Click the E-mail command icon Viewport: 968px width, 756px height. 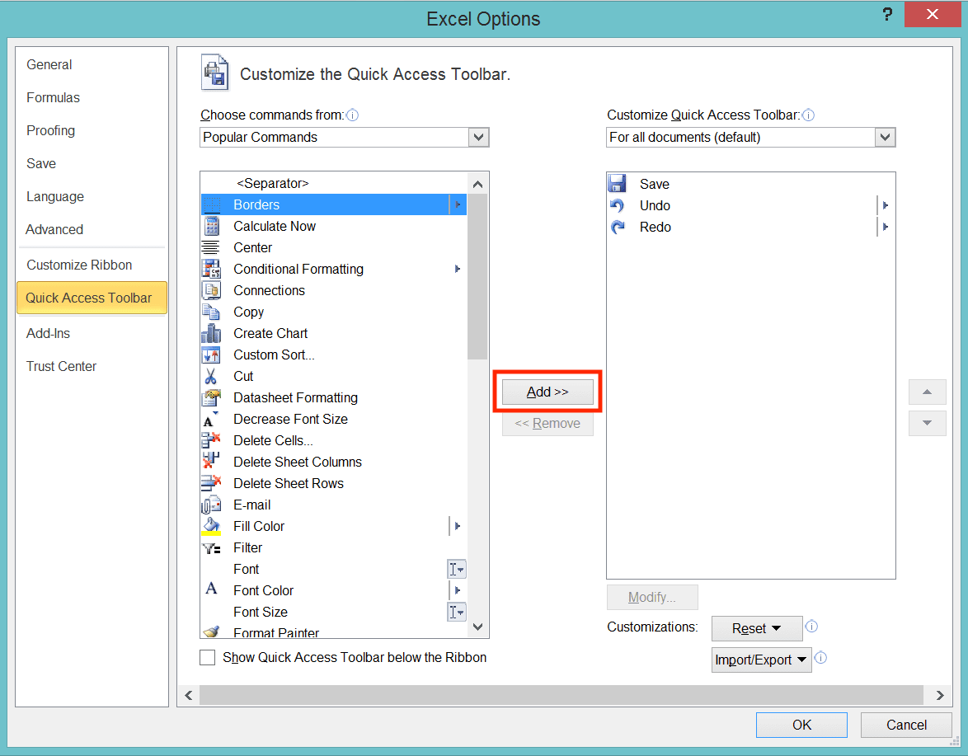213,505
